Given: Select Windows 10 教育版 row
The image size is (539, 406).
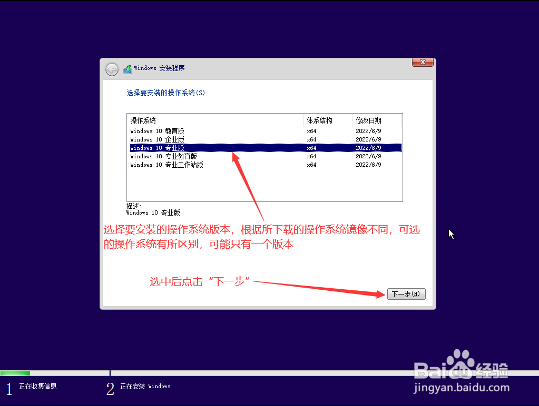Looking at the screenshot, I should (266, 131).
